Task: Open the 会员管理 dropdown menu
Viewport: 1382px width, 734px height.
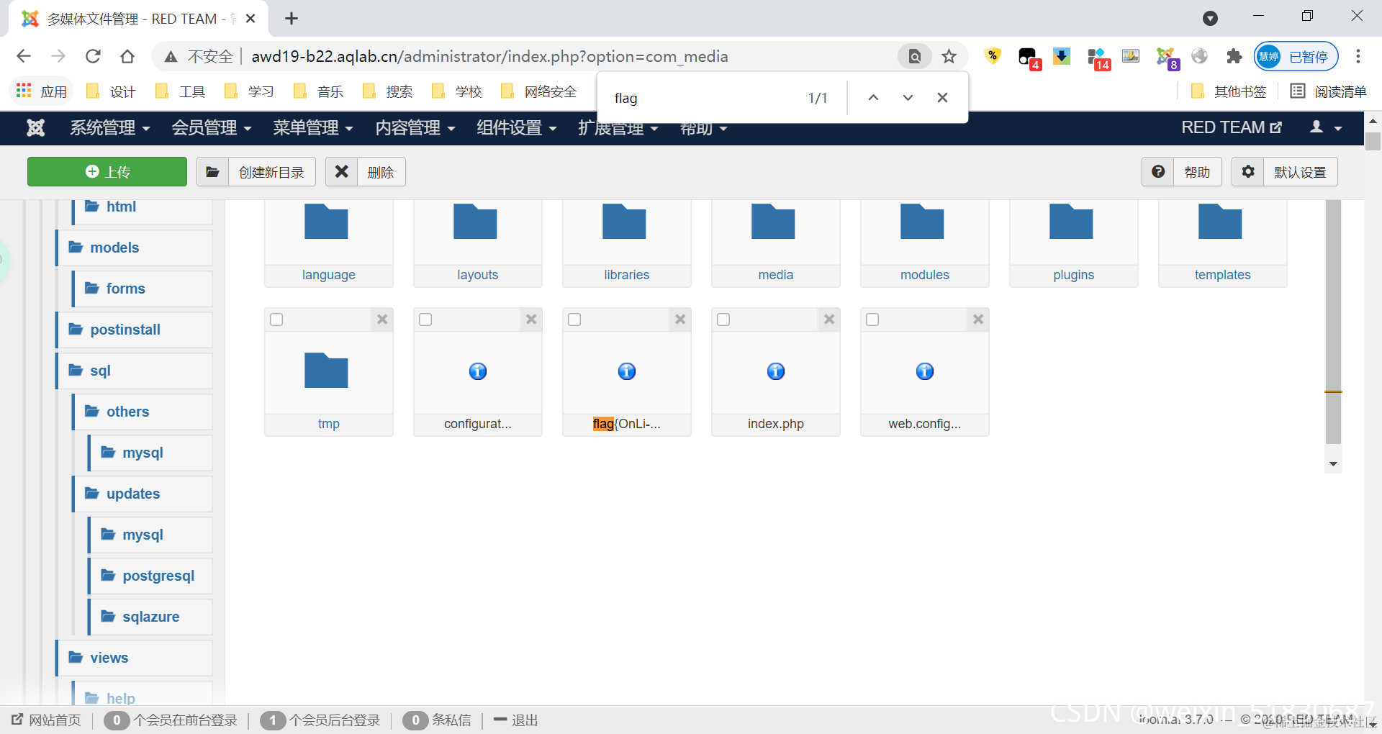Action: (211, 128)
